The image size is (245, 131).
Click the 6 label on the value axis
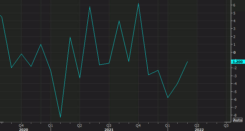pyautogui.click(x=235, y=5)
